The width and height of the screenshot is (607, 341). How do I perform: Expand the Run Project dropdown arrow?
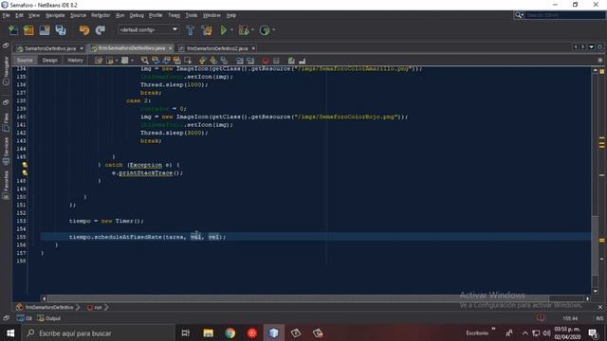(x=231, y=30)
